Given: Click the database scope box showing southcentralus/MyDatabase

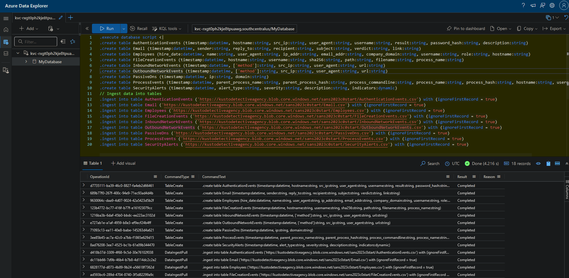Looking at the screenshot, I should tap(244, 29).
